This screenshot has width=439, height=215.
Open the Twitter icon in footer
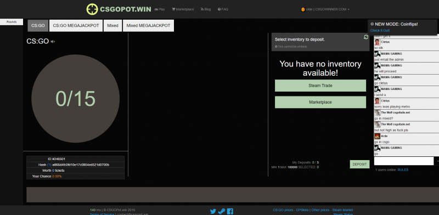213,211
